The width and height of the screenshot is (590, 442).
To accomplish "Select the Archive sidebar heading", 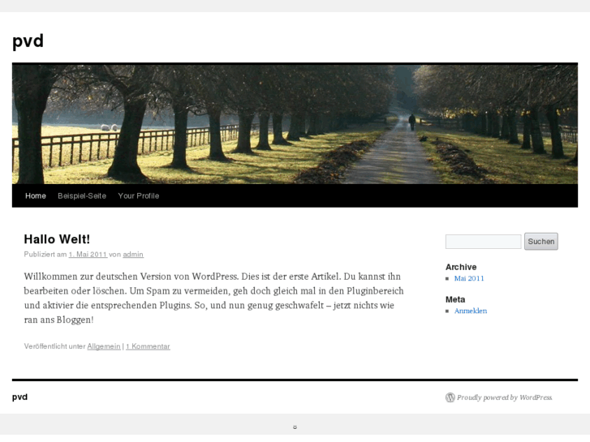I will (461, 267).
